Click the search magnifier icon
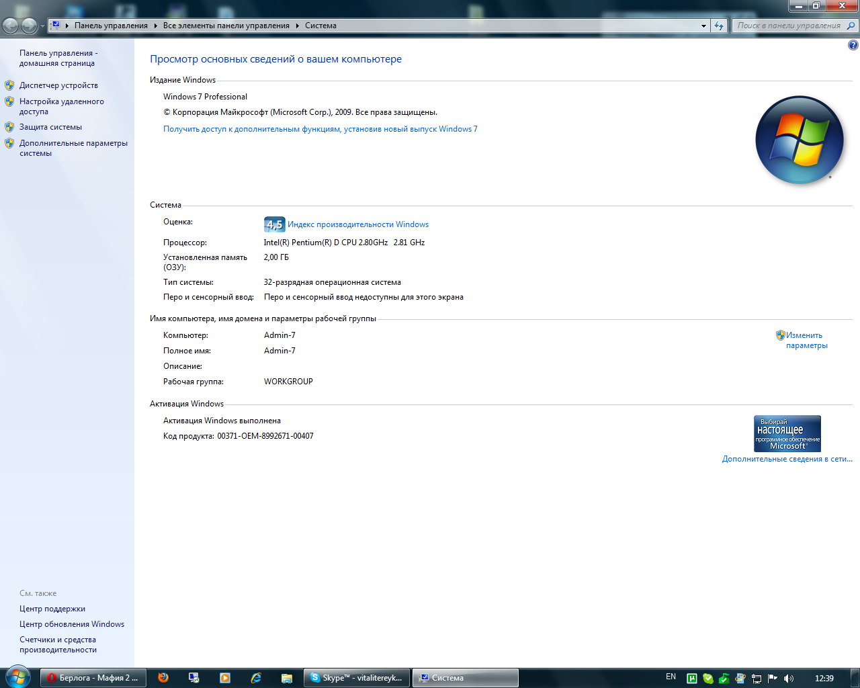Screen dimensions: 860x688 click(851, 26)
